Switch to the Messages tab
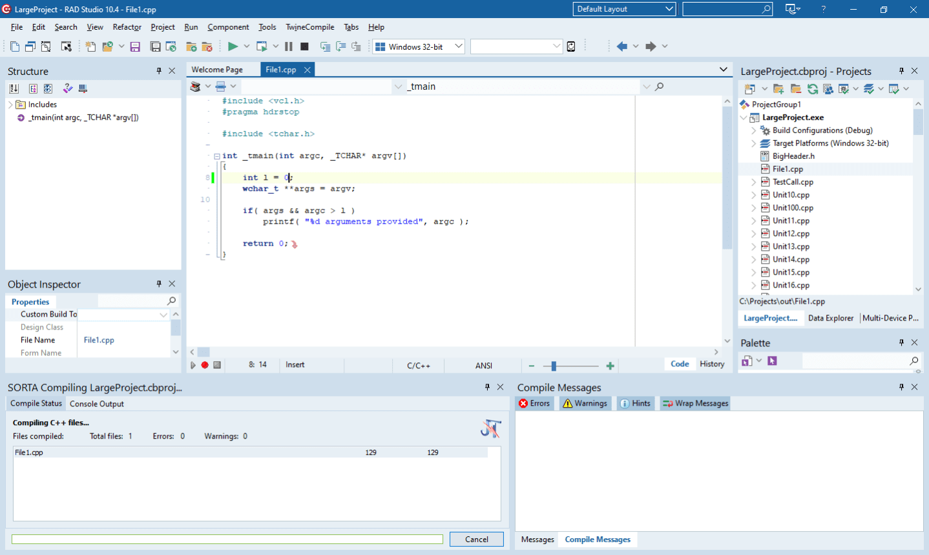This screenshot has height=555, width=929. (x=538, y=539)
